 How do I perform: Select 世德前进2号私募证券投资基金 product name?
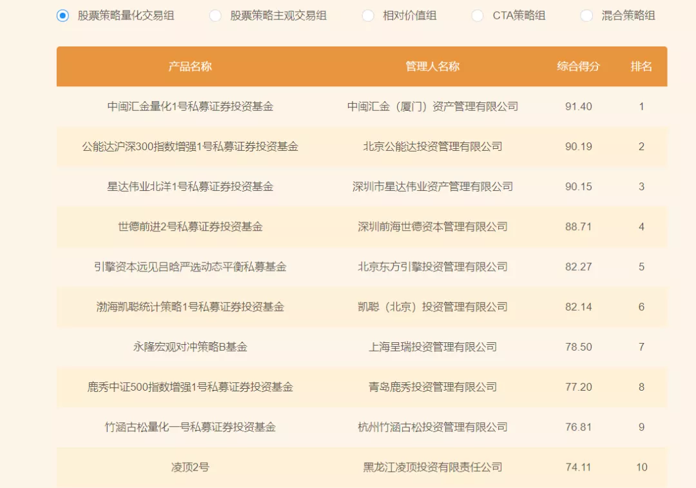click(x=190, y=227)
